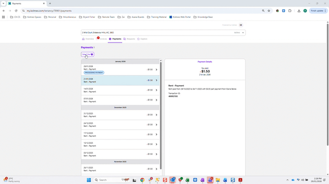The image size is (329, 184).
Task: Open Microsoft Teams from the taskbar
Action: 210,180
